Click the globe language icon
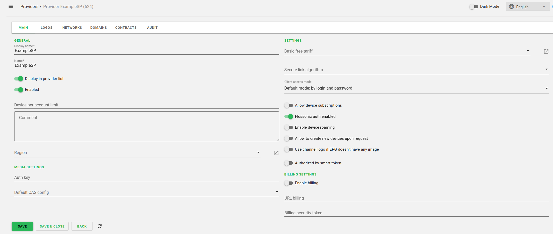Screen dimensions: 553x234 point(511,7)
